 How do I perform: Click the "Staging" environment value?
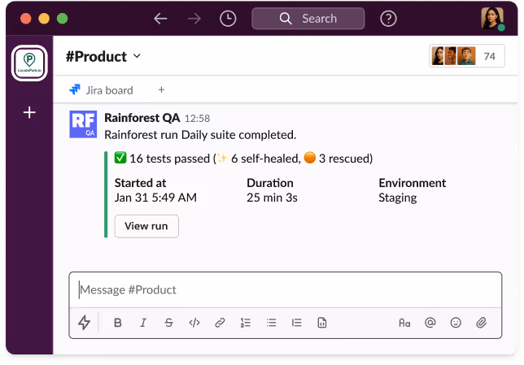pos(397,198)
